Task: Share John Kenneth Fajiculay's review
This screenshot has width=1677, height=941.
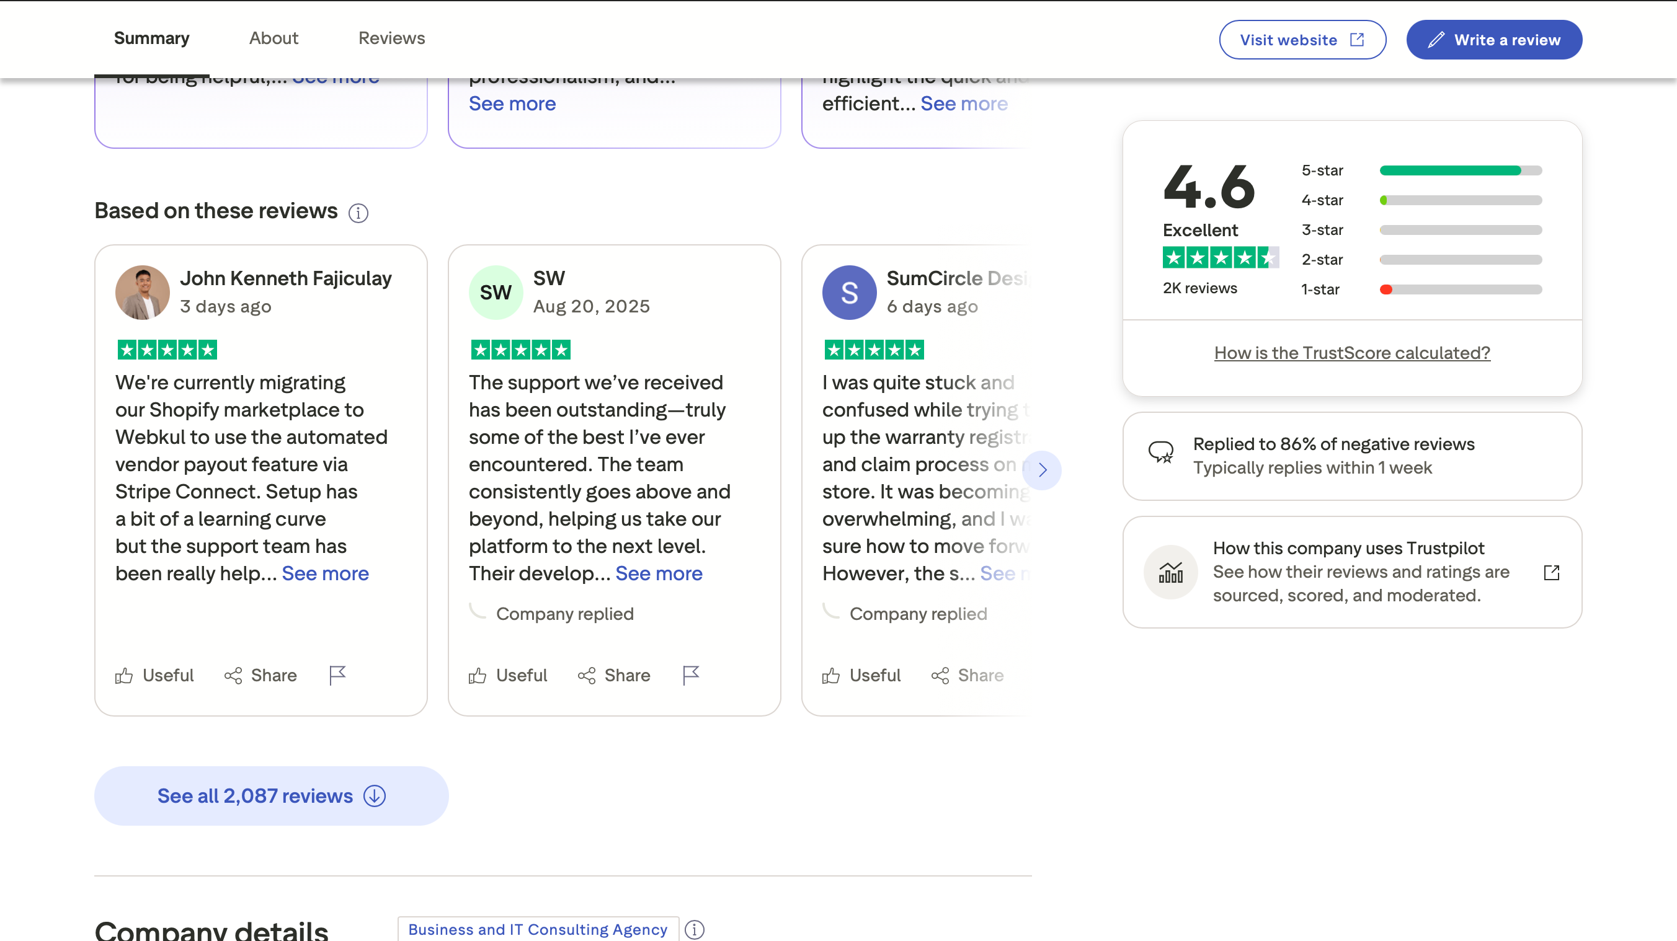Action: click(x=260, y=676)
